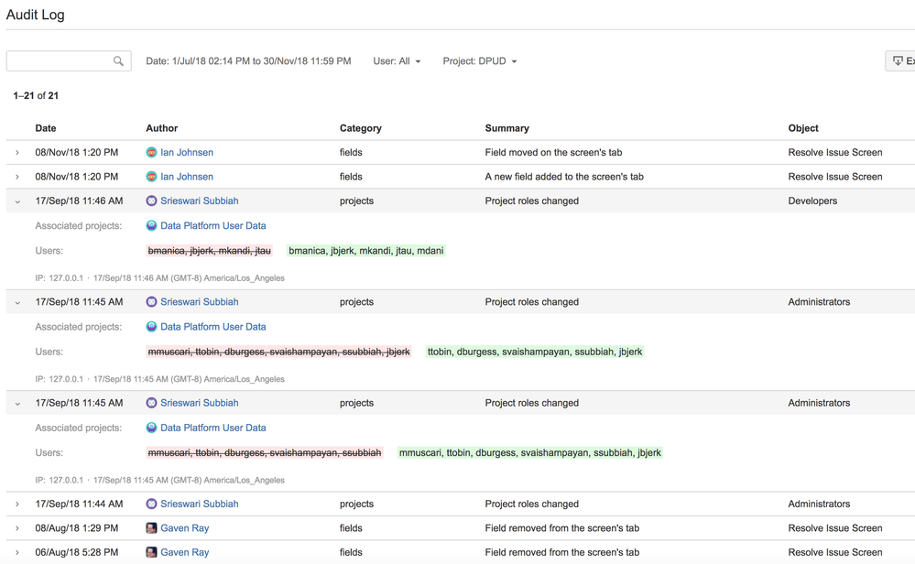Open Gaven Ray link in 06/Aug/18 row
Viewport: 915px width, 564px height.
pyautogui.click(x=184, y=552)
